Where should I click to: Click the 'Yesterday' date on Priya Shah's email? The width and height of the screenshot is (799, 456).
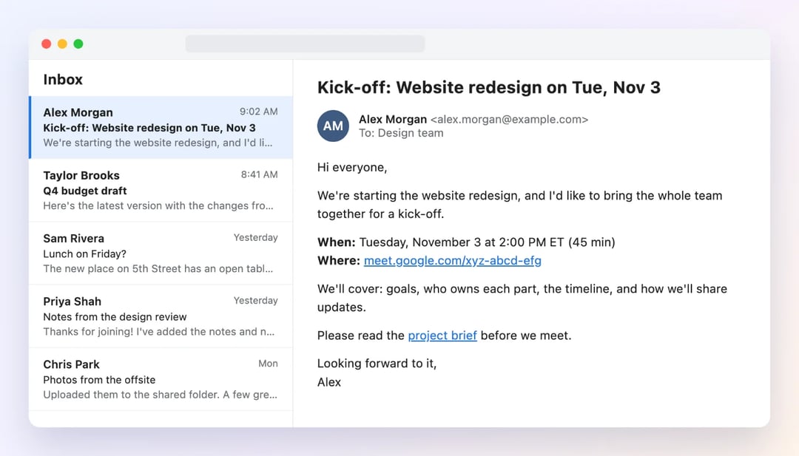point(256,301)
